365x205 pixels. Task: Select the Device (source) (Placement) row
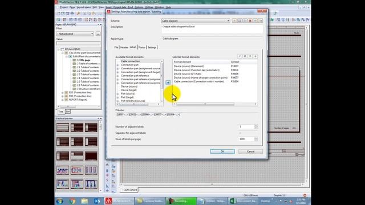point(215,66)
